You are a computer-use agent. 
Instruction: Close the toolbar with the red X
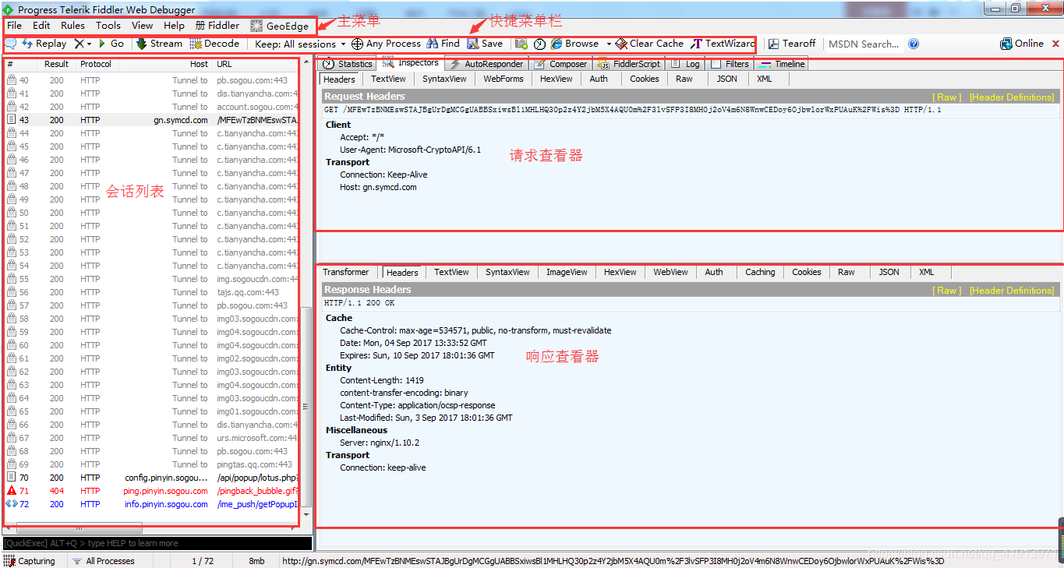pos(1056,44)
